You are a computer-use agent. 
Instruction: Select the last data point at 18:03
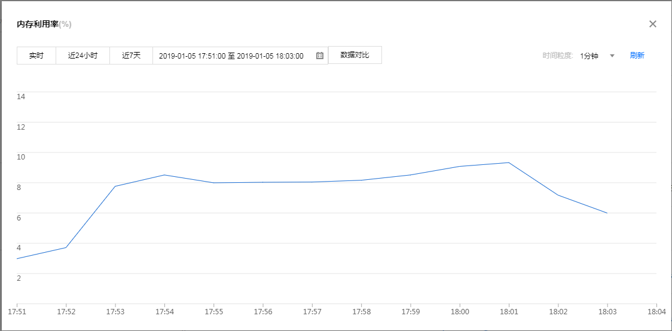coord(607,213)
